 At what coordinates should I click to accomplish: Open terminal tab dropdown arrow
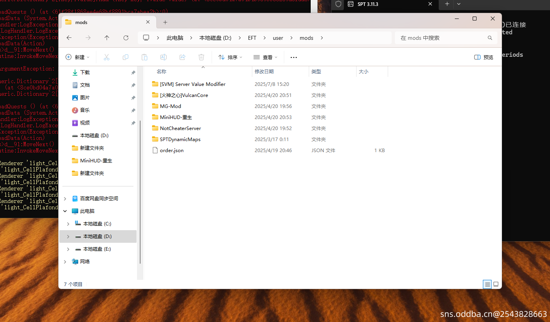[458, 4]
